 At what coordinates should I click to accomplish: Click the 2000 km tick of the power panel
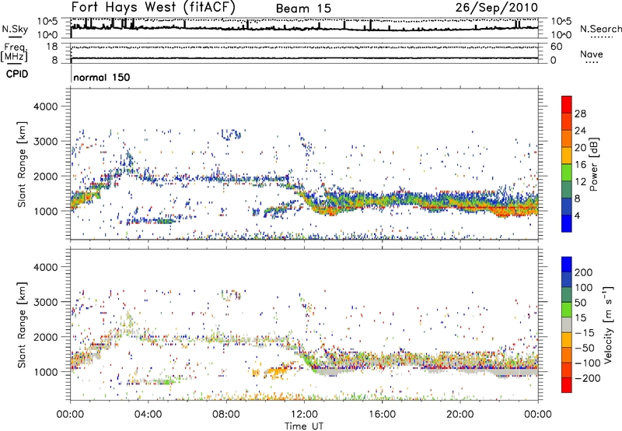46,176
